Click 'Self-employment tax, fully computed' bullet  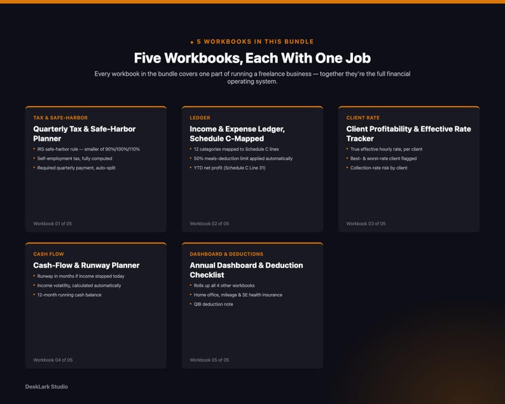(74, 158)
